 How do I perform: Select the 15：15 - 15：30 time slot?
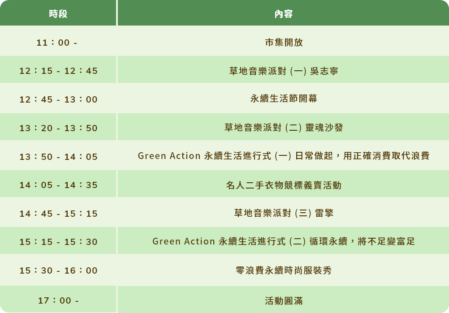point(58,242)
